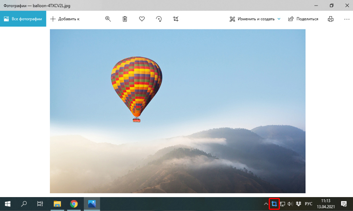Click the 'Поделиться' share button

[x=303, y=19]
